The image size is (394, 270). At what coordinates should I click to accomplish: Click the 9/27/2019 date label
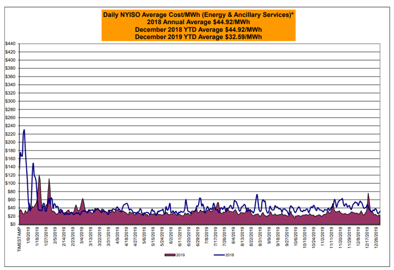(x=287, y=236)
